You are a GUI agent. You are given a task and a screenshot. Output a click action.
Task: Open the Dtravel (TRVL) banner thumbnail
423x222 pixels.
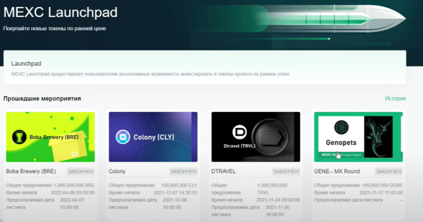point(256,137)
